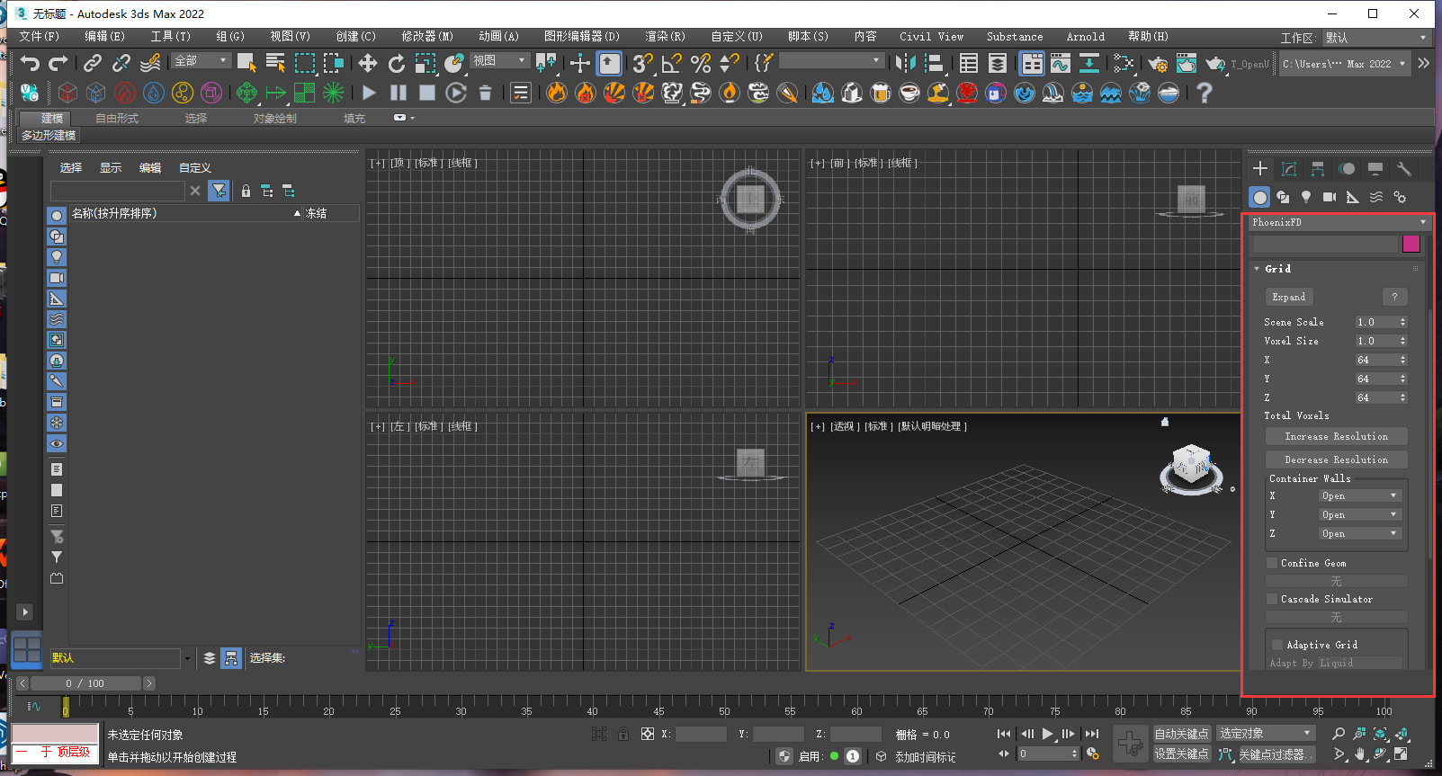Click the Decrease Resolution button

(1336, 459)
